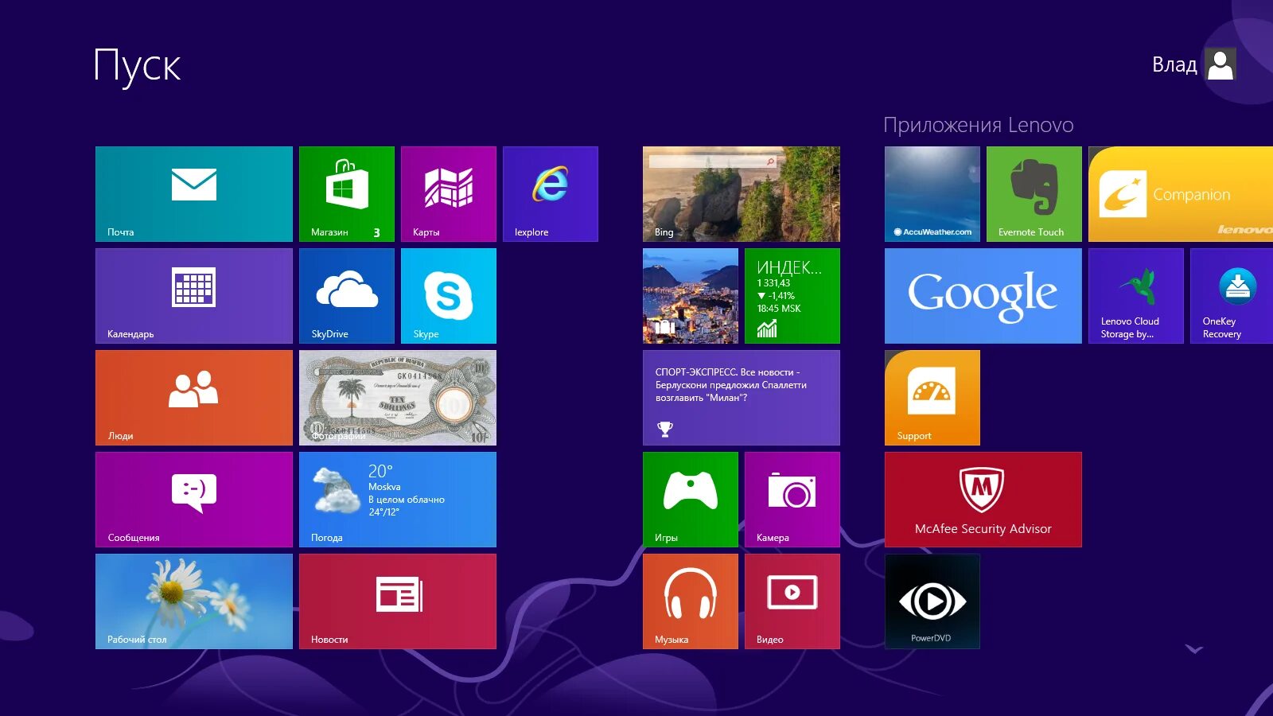
Task: Open Lenovo Cloud Storage tile
Action: [1136, 296]
